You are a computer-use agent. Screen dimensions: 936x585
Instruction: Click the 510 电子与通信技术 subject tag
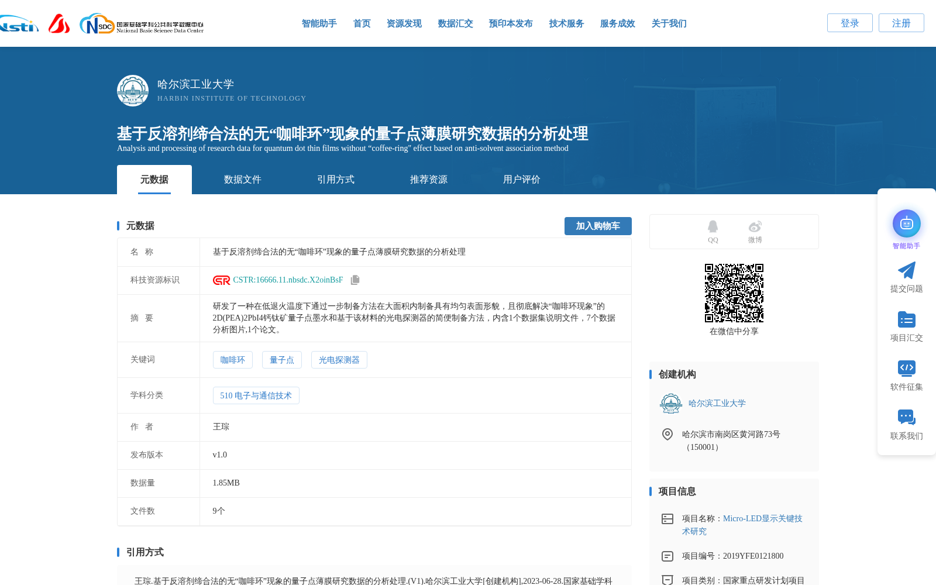(256, 395)
